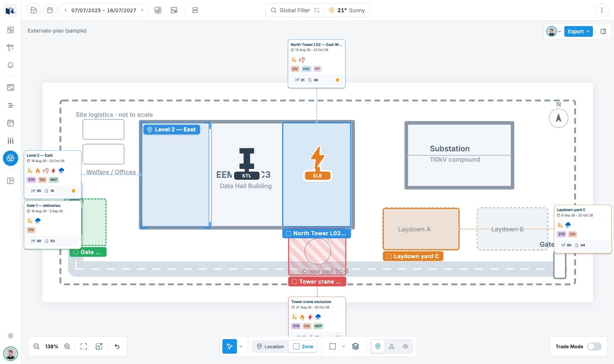
Task: Expand the pointer tool dropdown arrow
Action: [x=241, y=346]
